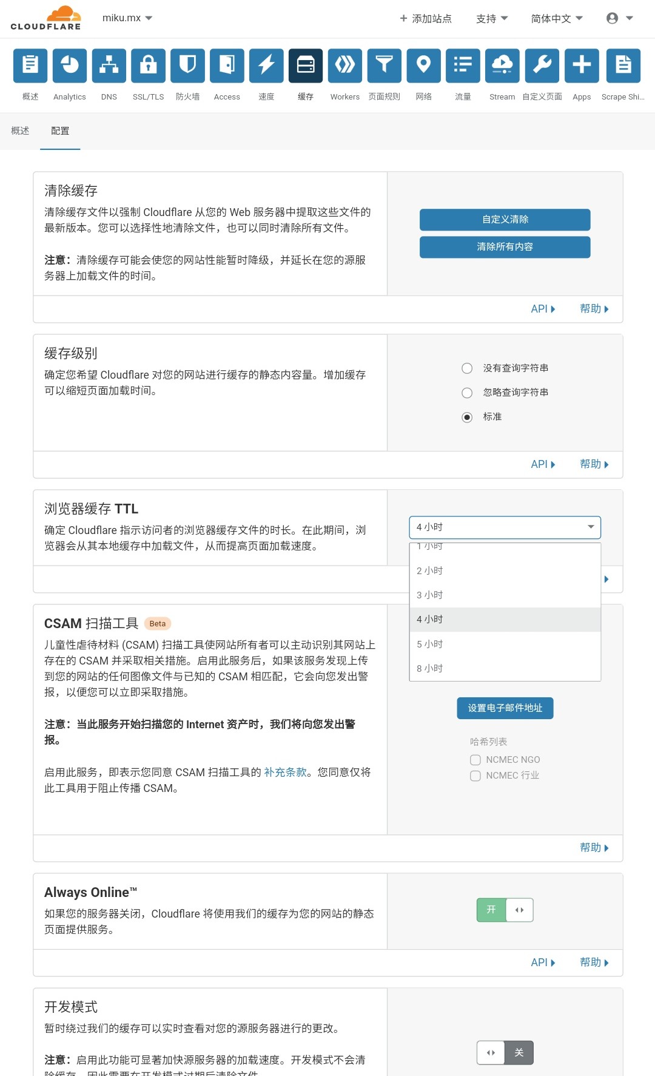Viewport: 655px width, 1076px height.
Task: Click the 自定义清除 button
Action: (505, 220)
